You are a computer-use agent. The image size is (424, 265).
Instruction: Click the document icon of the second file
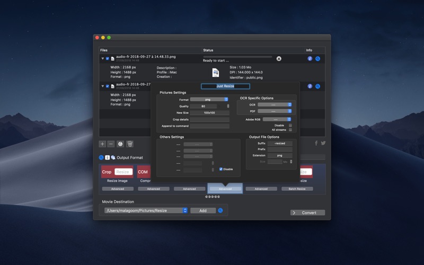[112, 86]
